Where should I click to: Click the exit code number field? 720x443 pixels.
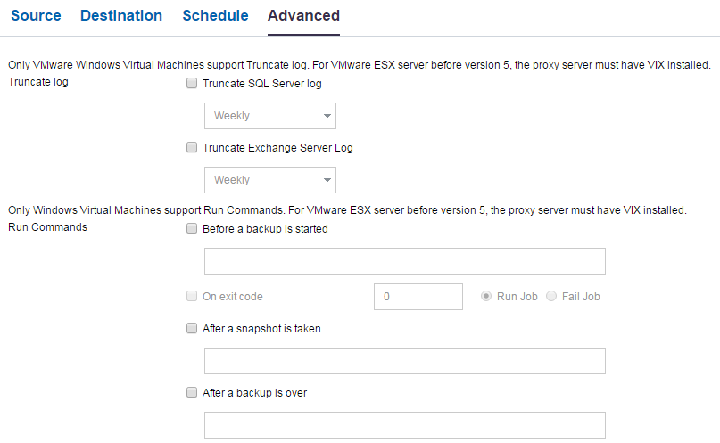pyautogui.click(x=418, y=297)
